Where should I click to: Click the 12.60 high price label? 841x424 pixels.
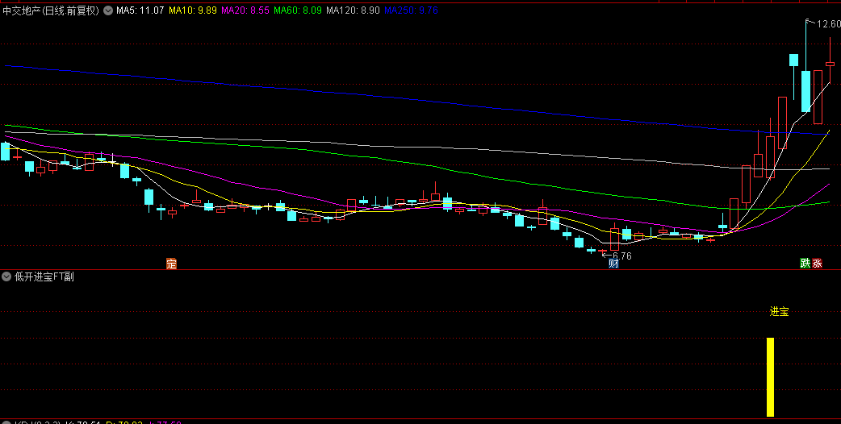click(828, 24)
